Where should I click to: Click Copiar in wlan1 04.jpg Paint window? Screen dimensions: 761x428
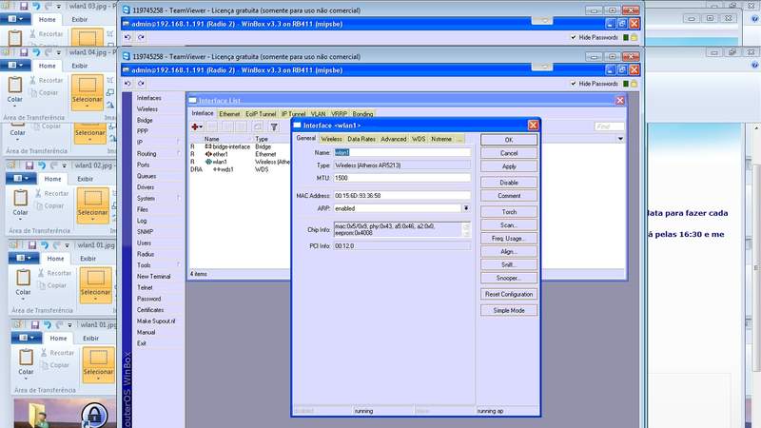click(44, 92)
